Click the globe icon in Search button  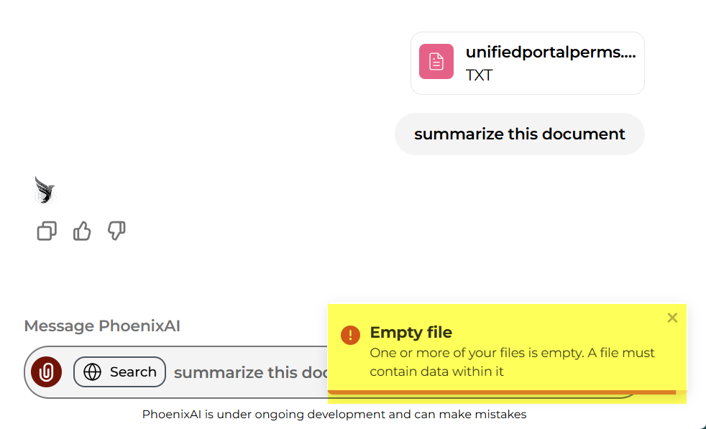(93, 372)
